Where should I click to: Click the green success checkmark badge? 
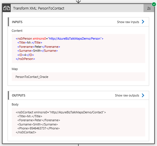click(154, 5)
